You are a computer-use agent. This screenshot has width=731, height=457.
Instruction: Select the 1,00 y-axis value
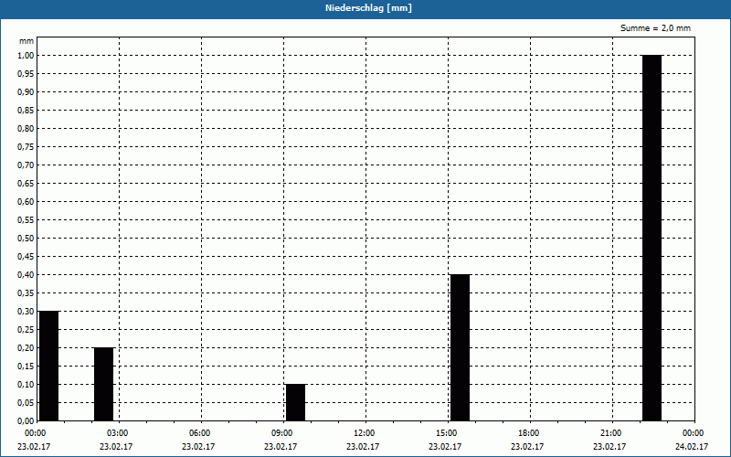coord(26,56)
